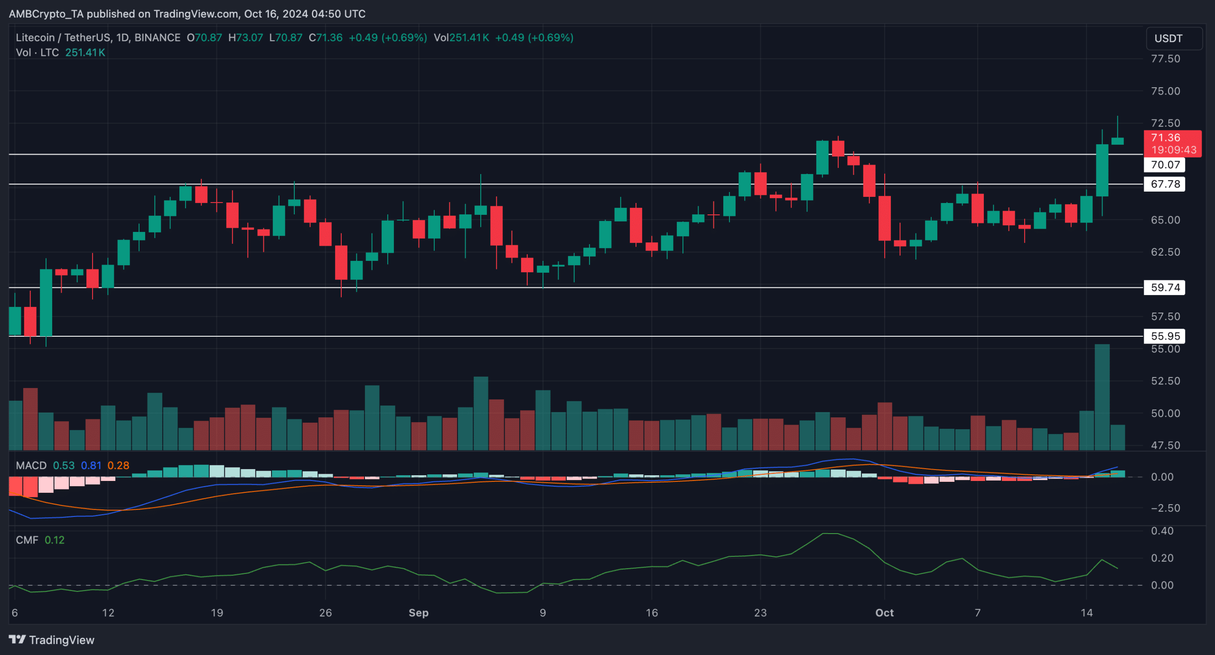Viewport: 1215px width, 655px height.
Task: Select the 70.07 horizontal line label
Action: coord(1165,165)
